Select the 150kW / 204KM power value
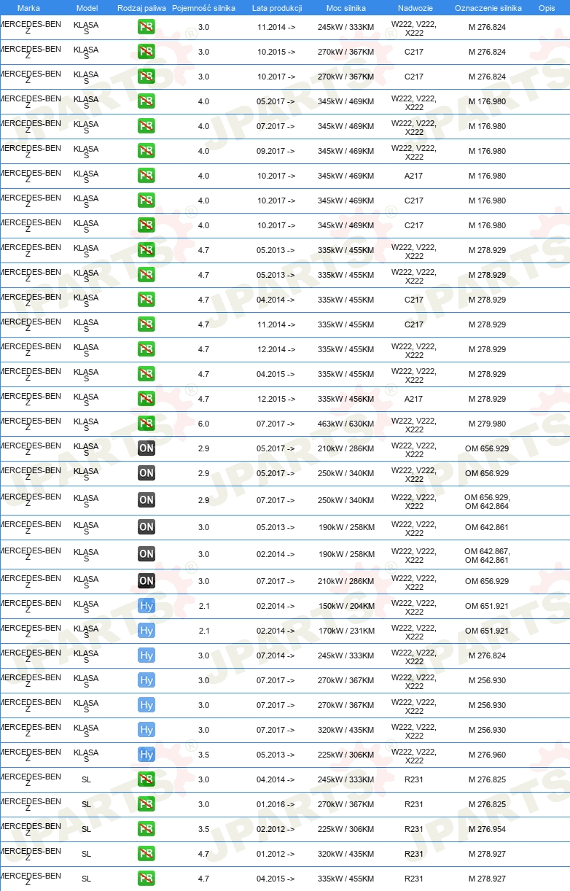Viewport: 570px width, 891px height. (346, 607)
